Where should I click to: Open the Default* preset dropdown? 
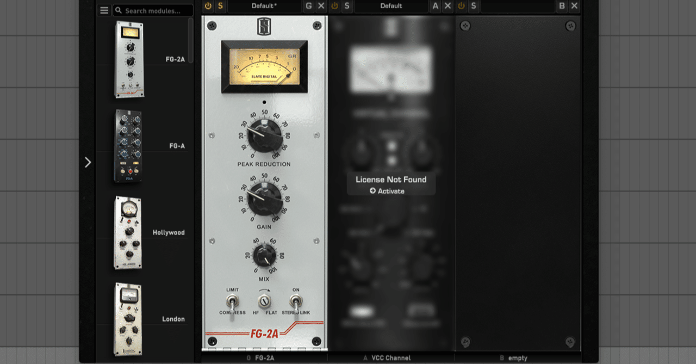click(x=264, y=6)
